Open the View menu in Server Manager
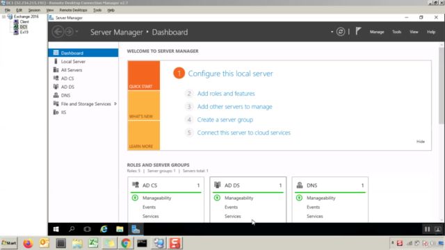This screenshot has height=250, width=445. point(414,32)
